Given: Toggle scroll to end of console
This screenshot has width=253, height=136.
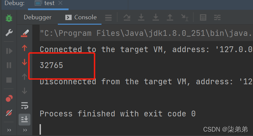Looking at the screenshot, I should click(25, 119).
